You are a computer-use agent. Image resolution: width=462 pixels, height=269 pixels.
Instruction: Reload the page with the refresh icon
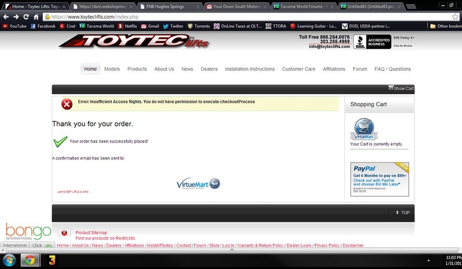point(26,17)
